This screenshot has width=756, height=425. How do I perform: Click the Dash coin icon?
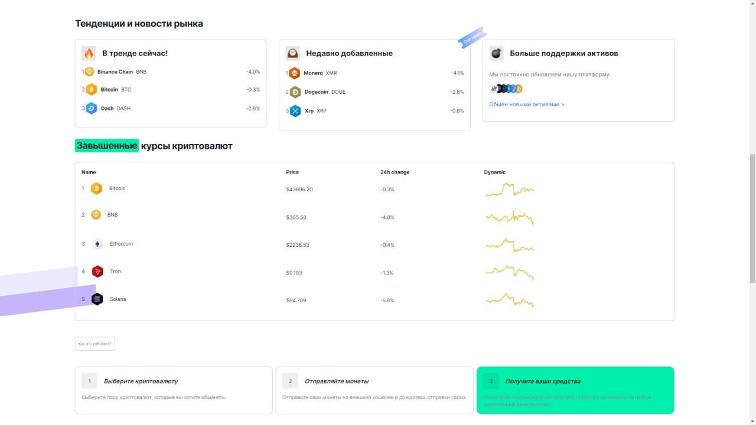pyautogui.click(x=91, y=109)
